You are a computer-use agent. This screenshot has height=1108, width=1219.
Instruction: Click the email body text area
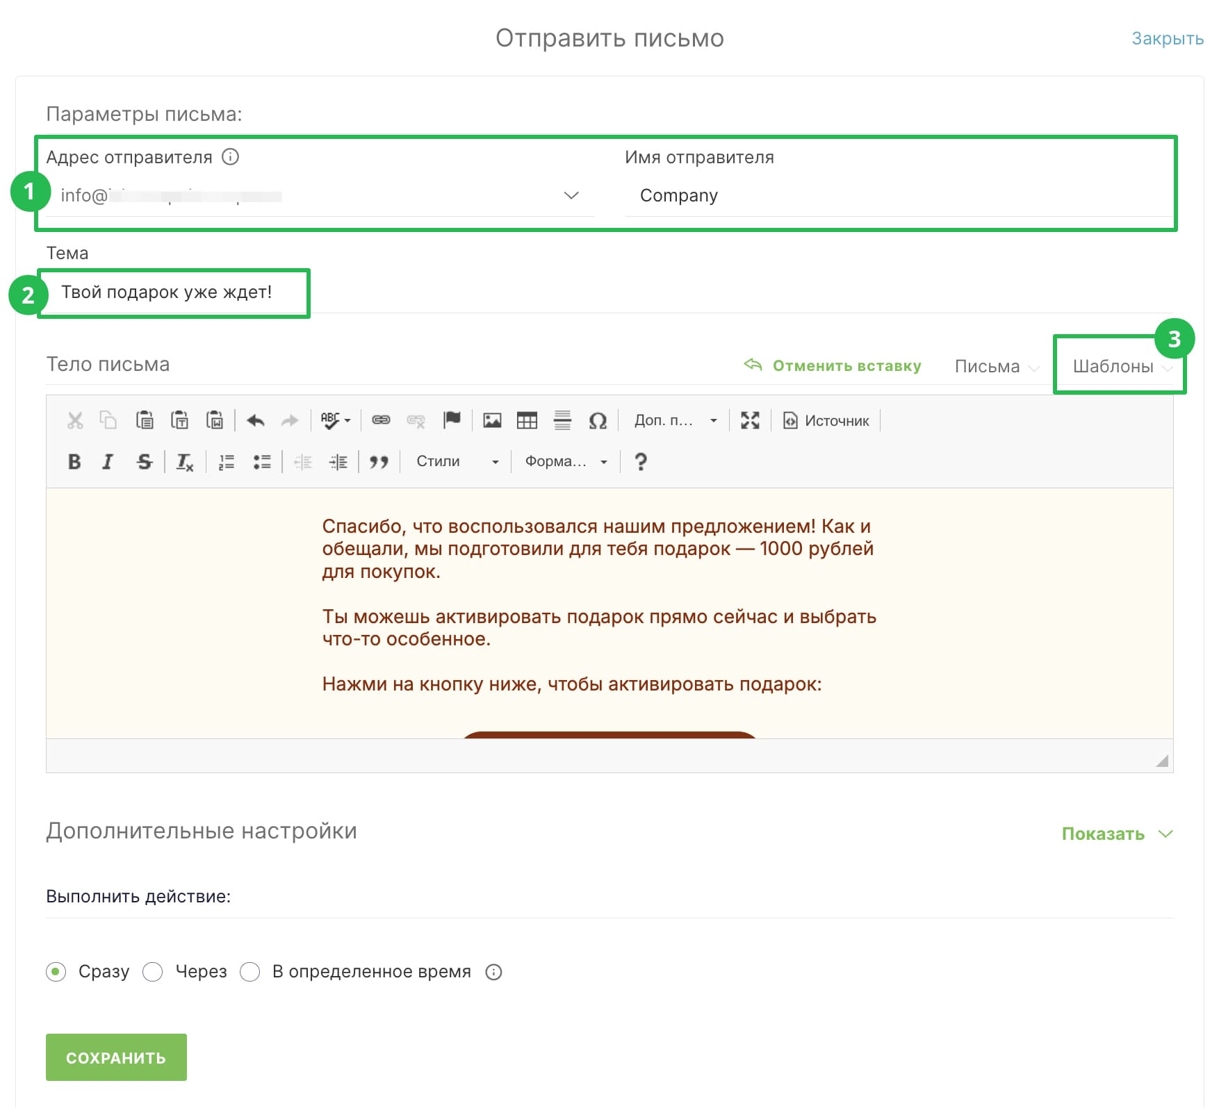[609, 613]
